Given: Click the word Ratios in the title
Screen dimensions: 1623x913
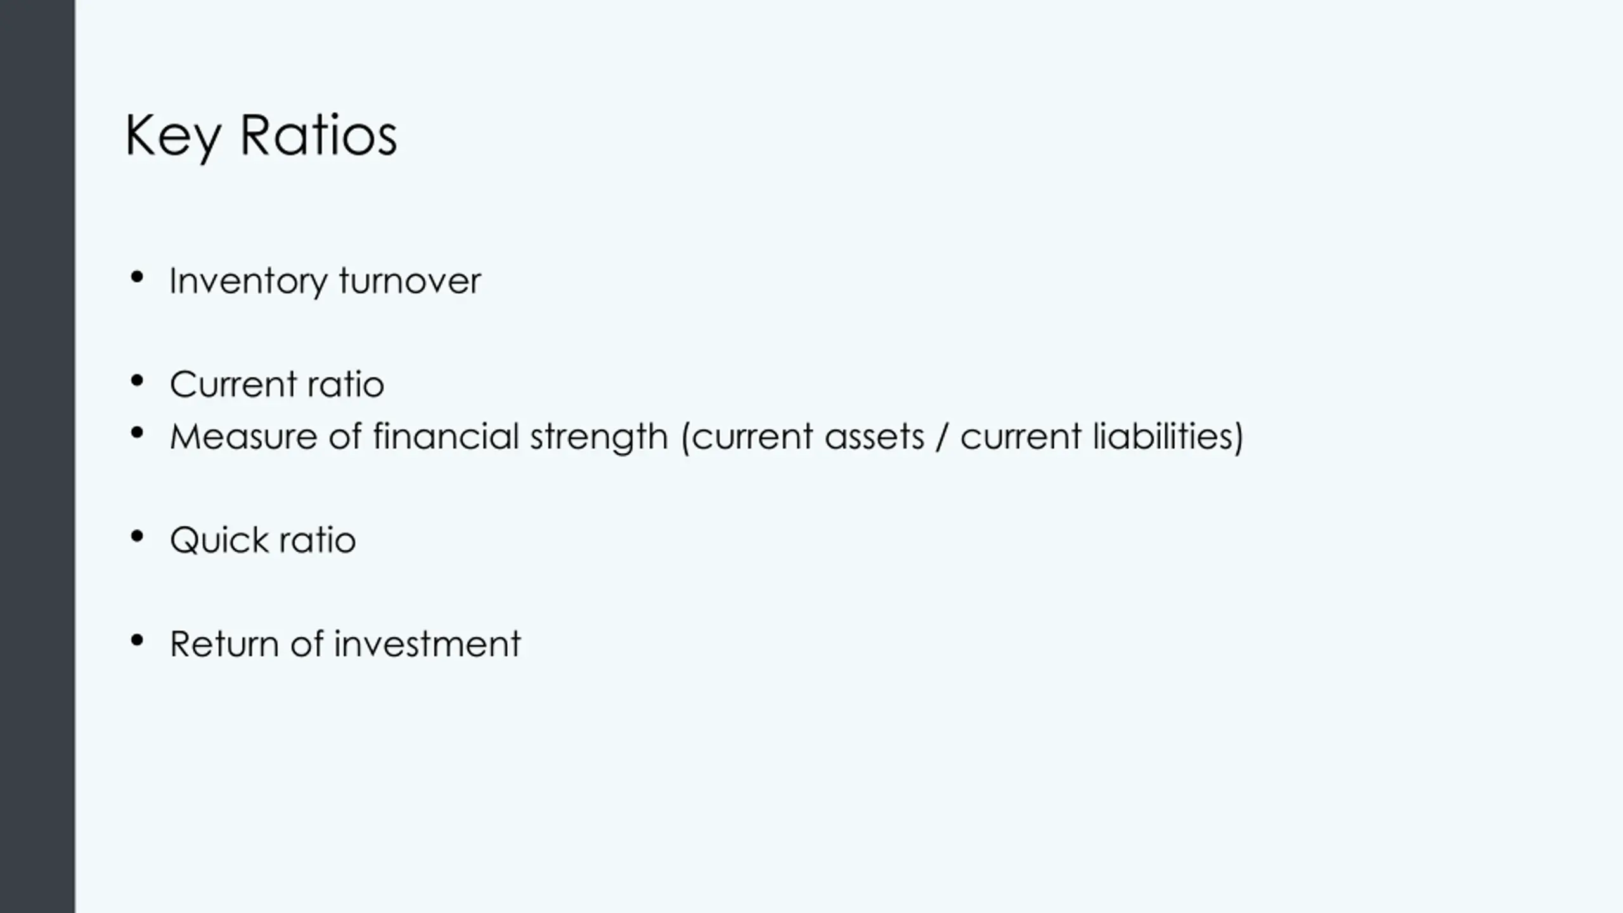Looking at the screenshot, I should pos(318,134).
